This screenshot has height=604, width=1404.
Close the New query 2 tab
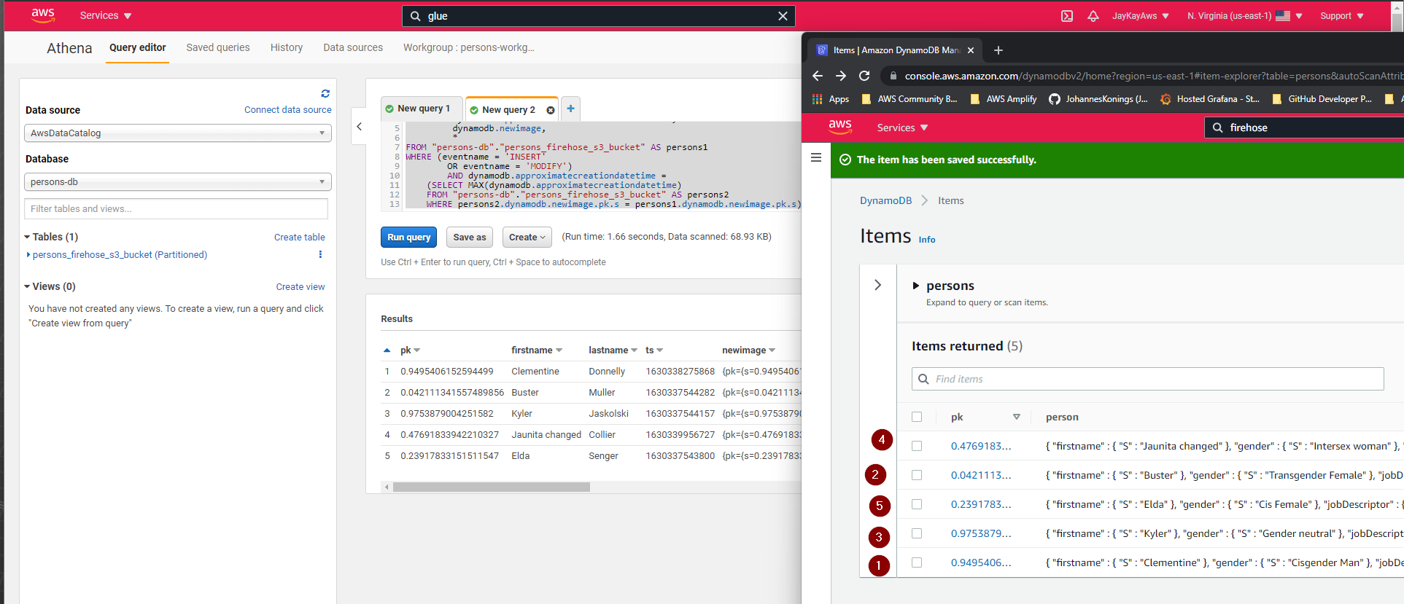[x=551, y=110]
